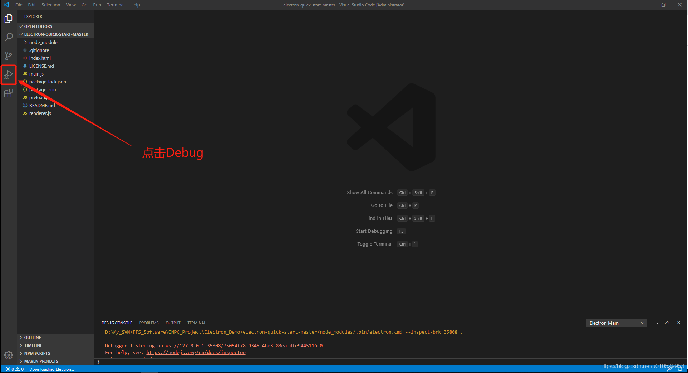Open the Edit menu
Image resolution: width=688 pixels, height=373 pixels.
(32, 5)
